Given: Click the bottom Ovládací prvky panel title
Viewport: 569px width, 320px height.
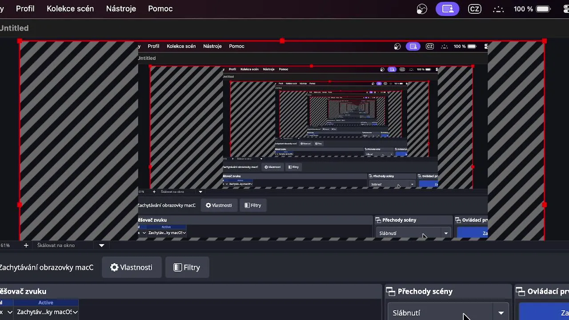Looking at the screenshot, I should pyautogui.click(x=548, y=292).
